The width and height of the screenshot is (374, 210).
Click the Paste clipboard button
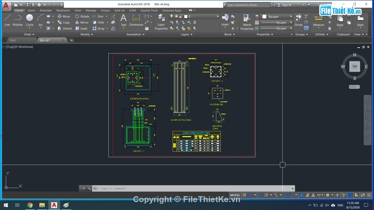(340, 21)
